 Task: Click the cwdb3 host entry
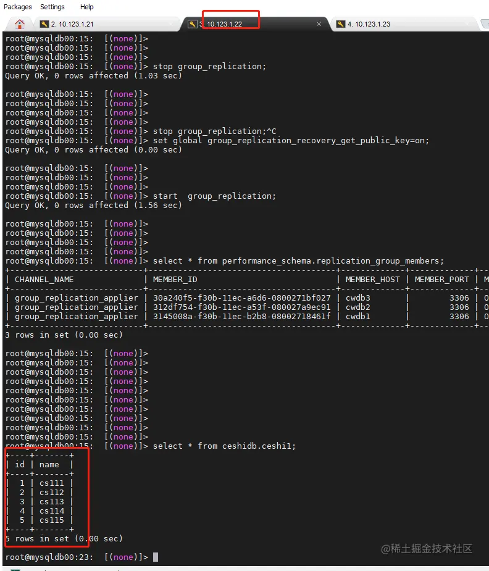point(358,298)
